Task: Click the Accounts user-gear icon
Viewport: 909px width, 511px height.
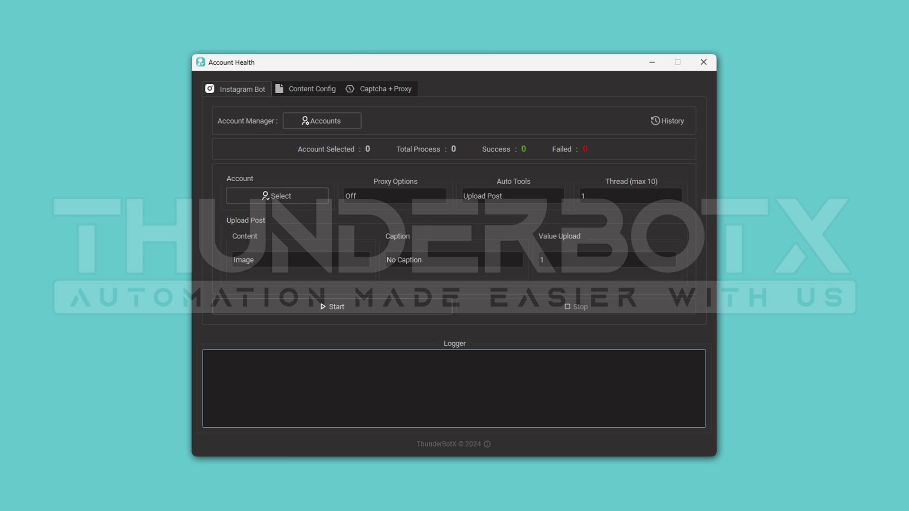Action: [x=305, y=121]
